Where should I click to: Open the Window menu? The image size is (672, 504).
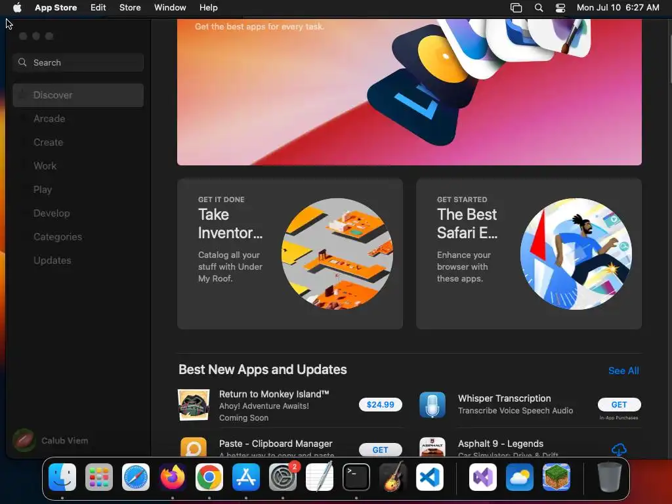coord(170,7)
